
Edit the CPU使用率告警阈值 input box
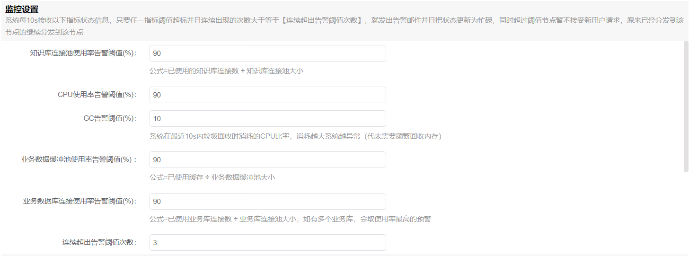pyautogui.click(x=267, y=95)
